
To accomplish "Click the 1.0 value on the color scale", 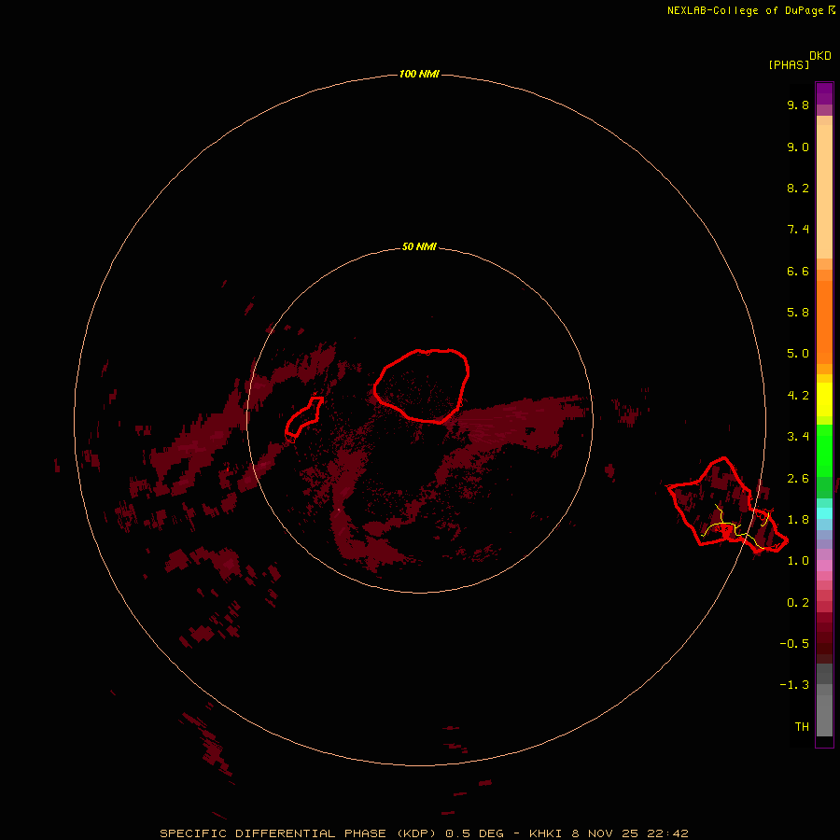I will [x=798, y=561].
